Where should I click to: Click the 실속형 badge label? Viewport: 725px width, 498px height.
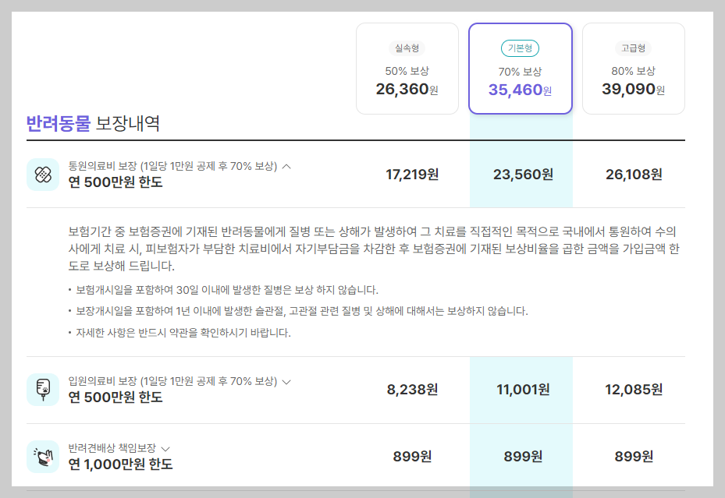click(407, 47)
